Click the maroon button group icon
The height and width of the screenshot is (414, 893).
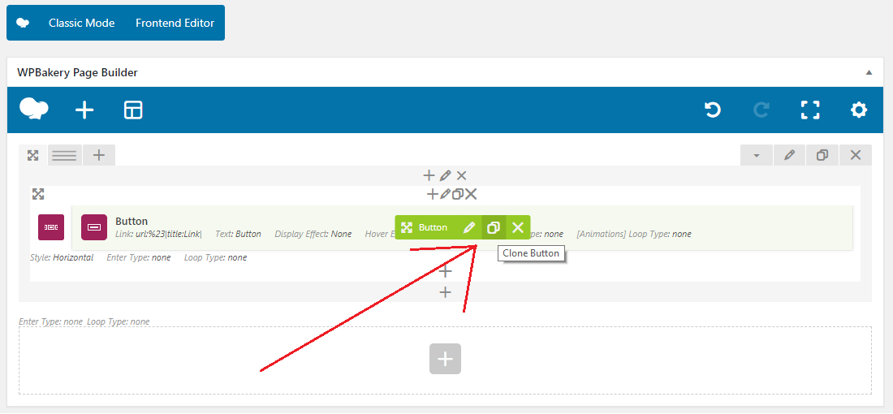click(x=51, y=227)
